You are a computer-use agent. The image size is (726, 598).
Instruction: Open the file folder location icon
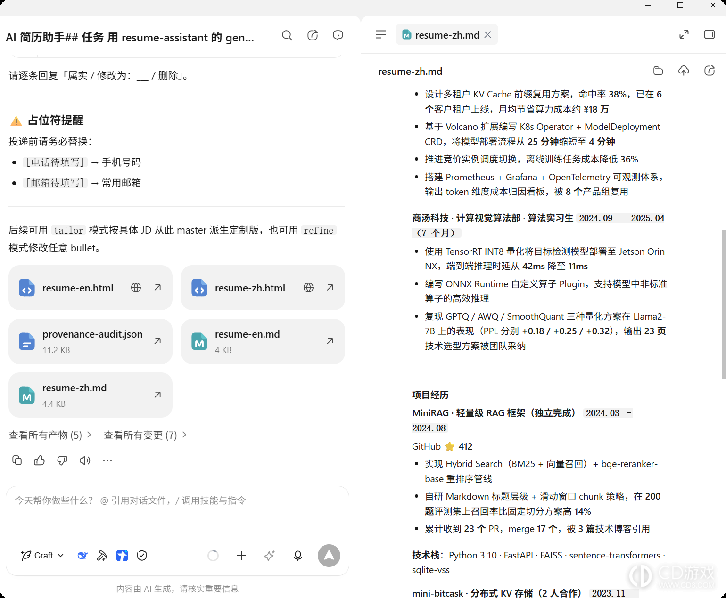tap(658, 71)
